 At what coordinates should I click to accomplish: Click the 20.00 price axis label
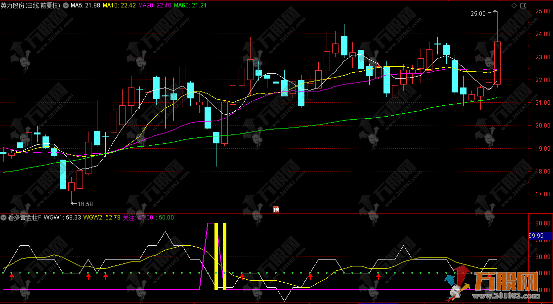coord(543,126)
